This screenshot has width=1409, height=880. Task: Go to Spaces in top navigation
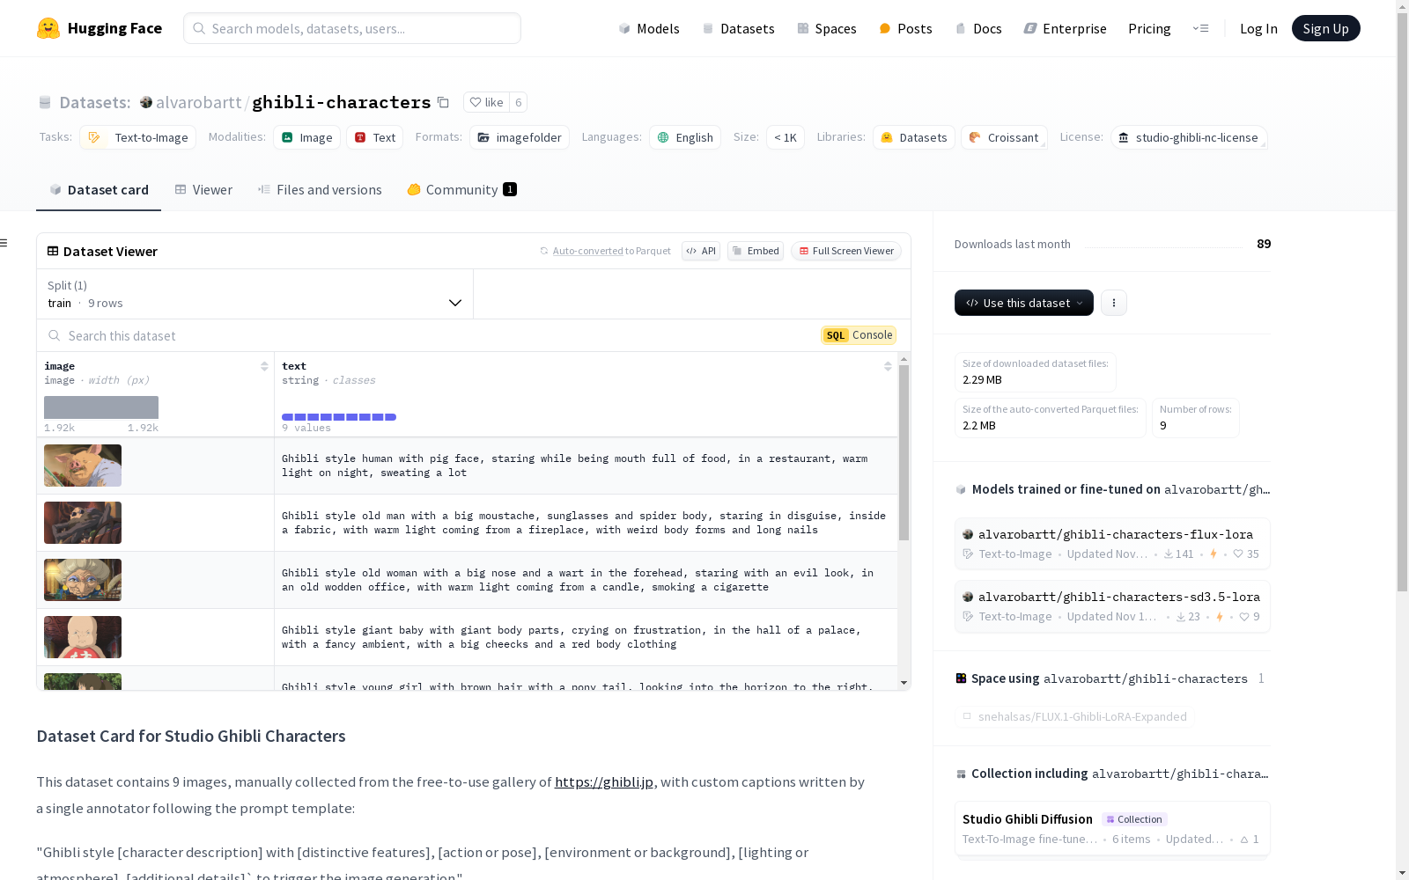[x=826, y=28]
